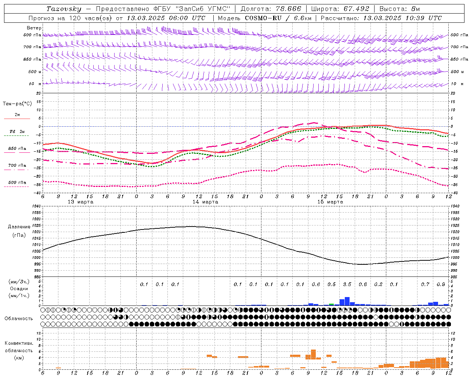
Task: Click the Td 2м dew point legend entry
Action: [17, 131]
